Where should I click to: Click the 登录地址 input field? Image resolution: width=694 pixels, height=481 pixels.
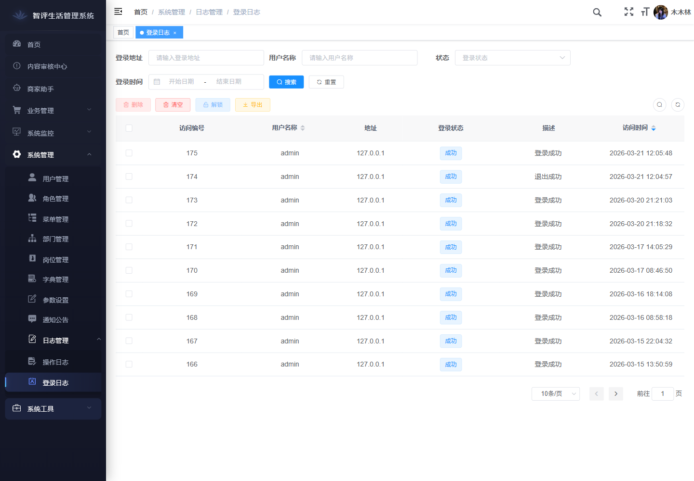tap(206, 58)
